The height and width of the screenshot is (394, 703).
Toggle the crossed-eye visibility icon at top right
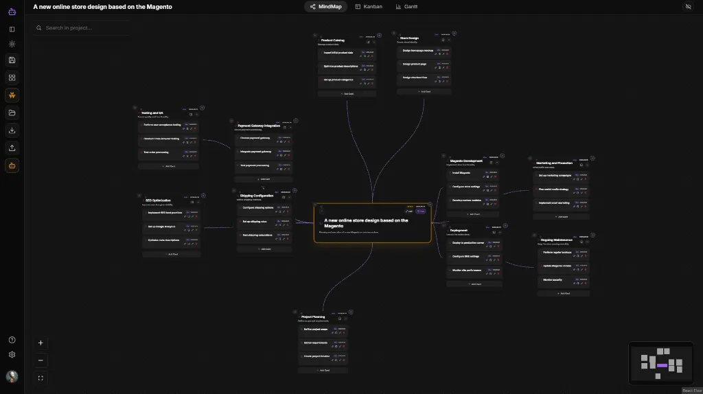(688, 7)
